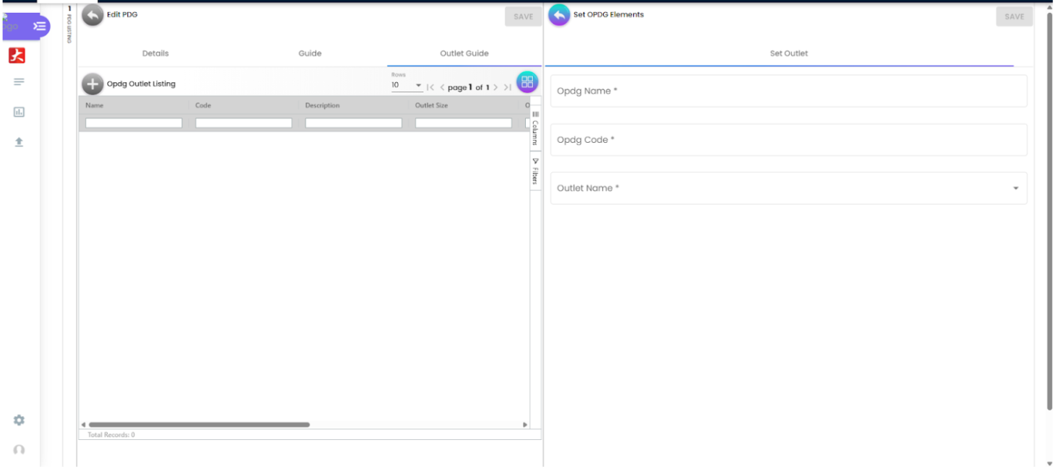Go back from Set OPDG Elements

(559, 15)
